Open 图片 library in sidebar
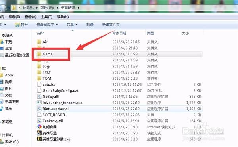 8,88
